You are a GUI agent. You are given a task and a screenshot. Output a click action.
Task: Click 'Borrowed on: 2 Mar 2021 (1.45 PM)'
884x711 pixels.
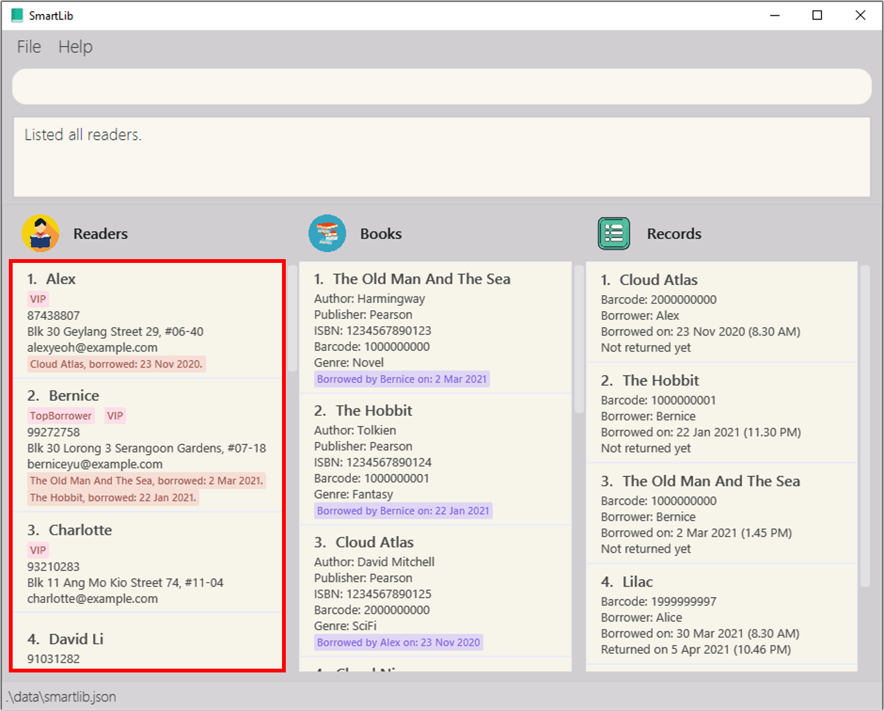click(x=696, y=533)
